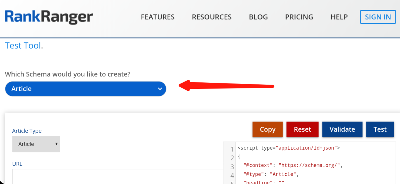Open the Article Type dropdown
400x184 pixels.
(36, 144)
